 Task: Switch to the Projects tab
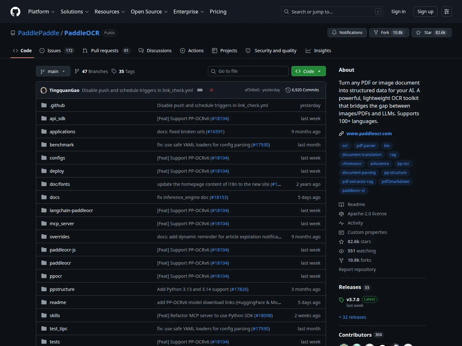[225, 51]
